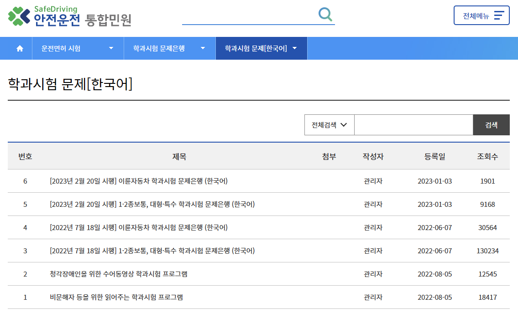Select view count 30564
The height and width of the screenshot is (313, 518).
[487, 228]
